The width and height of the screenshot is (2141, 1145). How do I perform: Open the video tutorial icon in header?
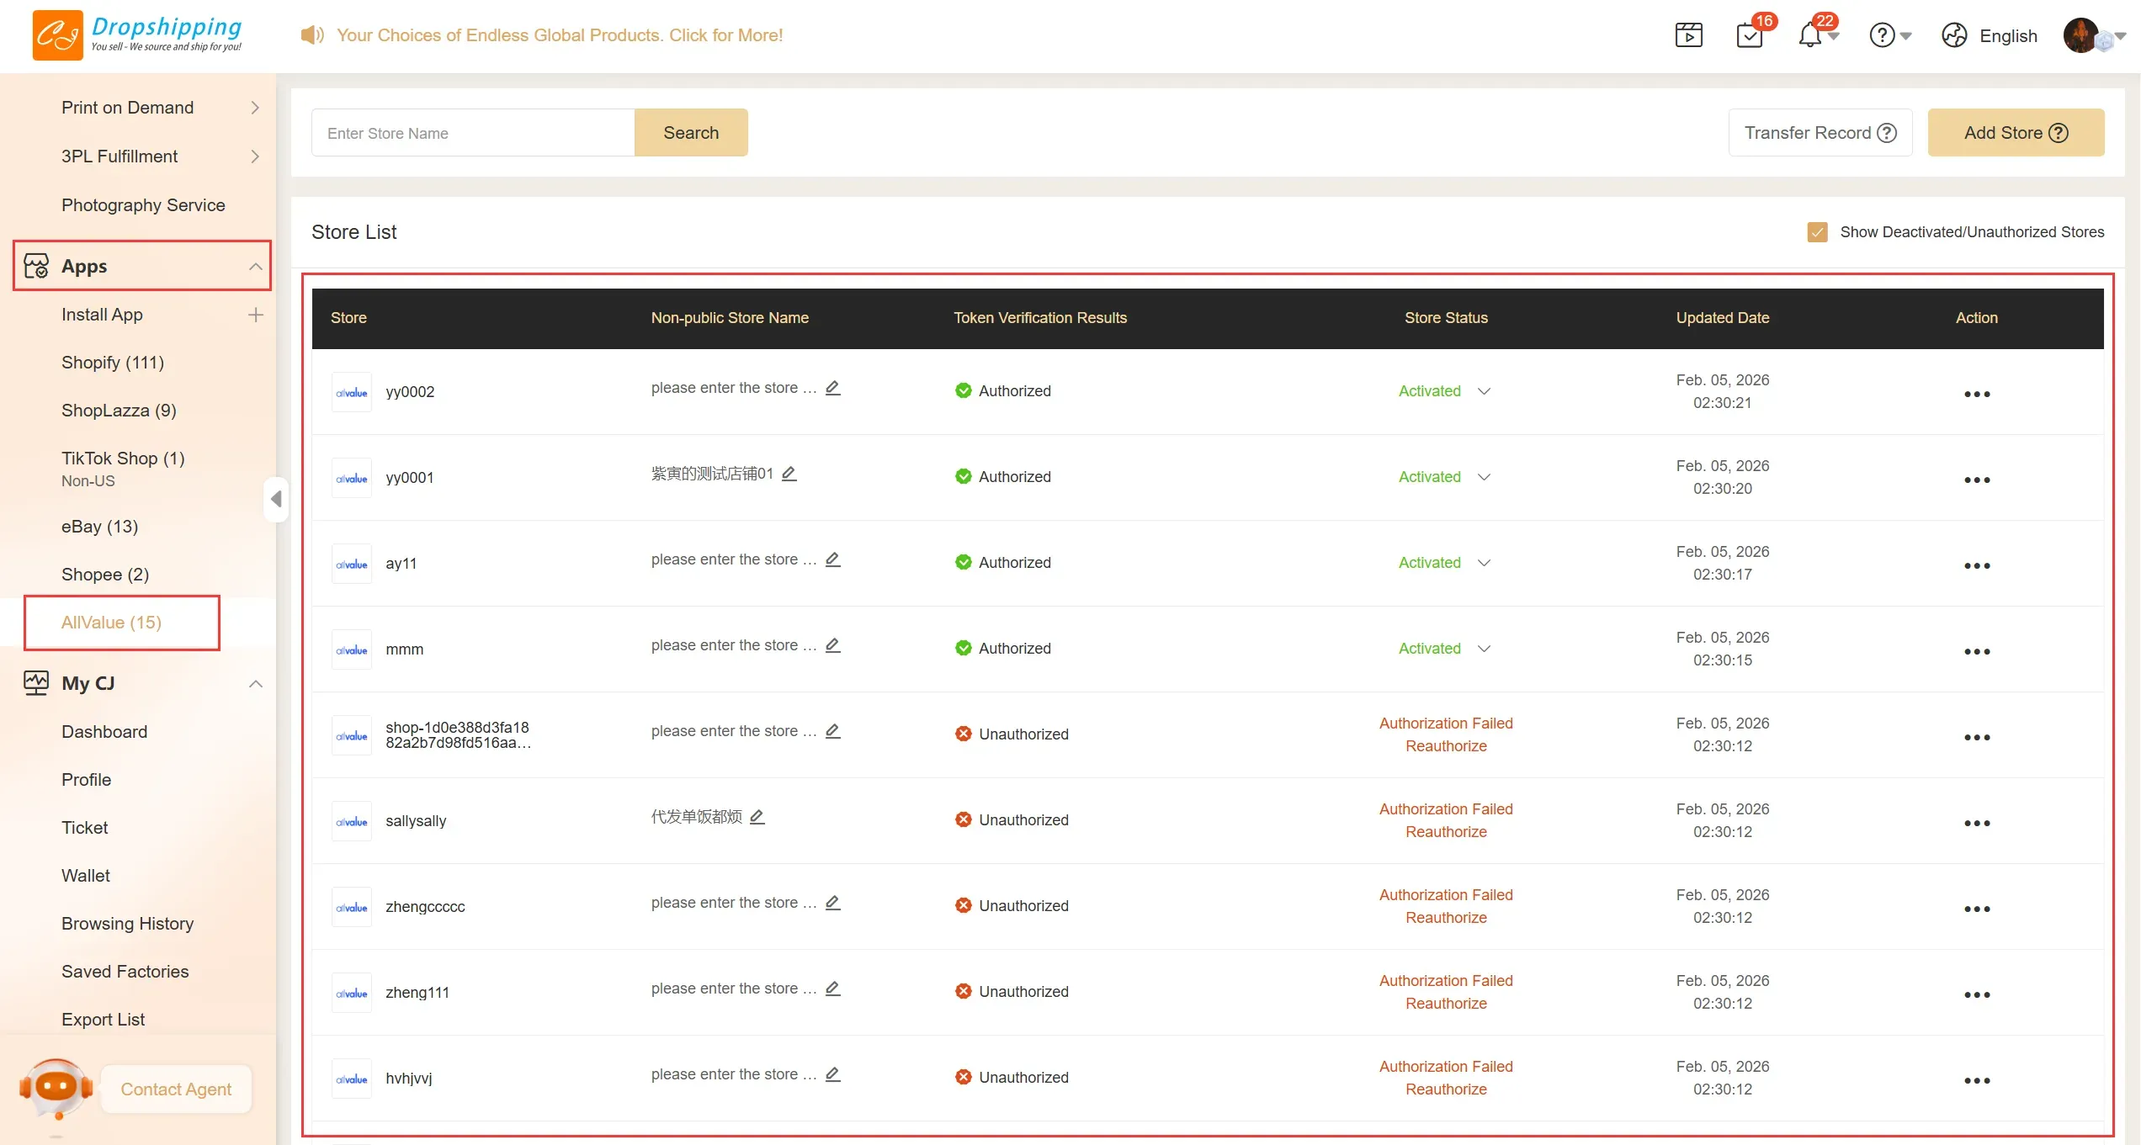(1688, 35)
